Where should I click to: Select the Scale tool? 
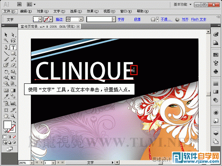(13, 72)
